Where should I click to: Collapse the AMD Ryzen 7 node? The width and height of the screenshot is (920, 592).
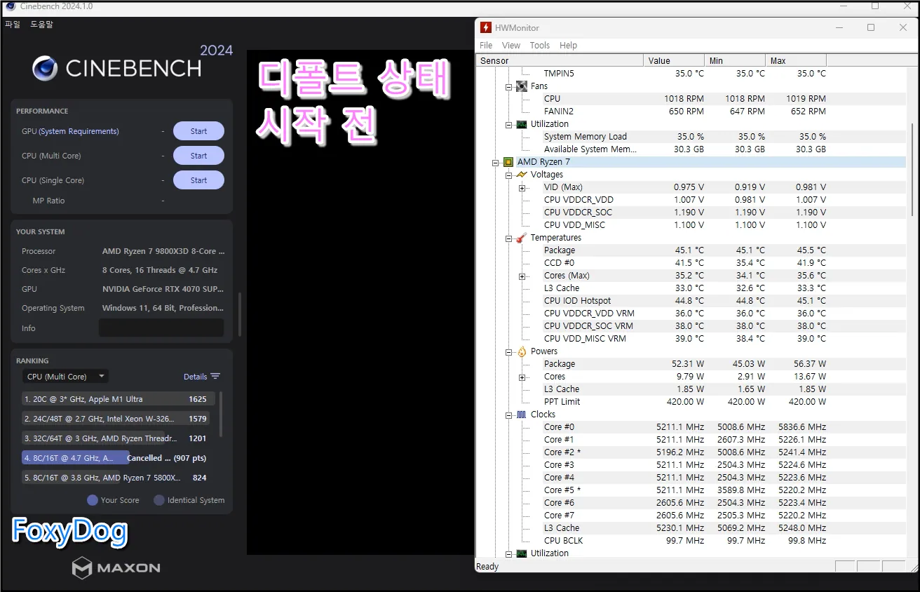[496, 162]
